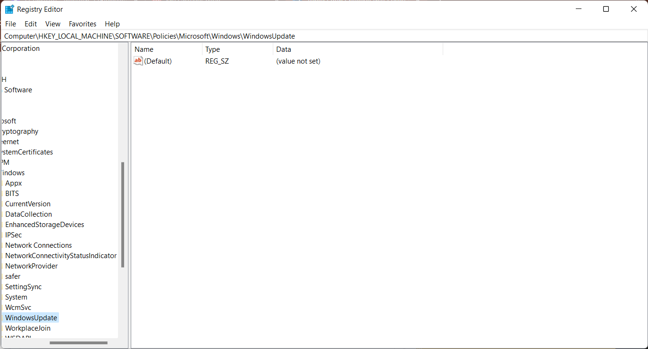This screenshot has width=648, height=349.
Task: Select the (Default) value name
Action: (158, 61)
